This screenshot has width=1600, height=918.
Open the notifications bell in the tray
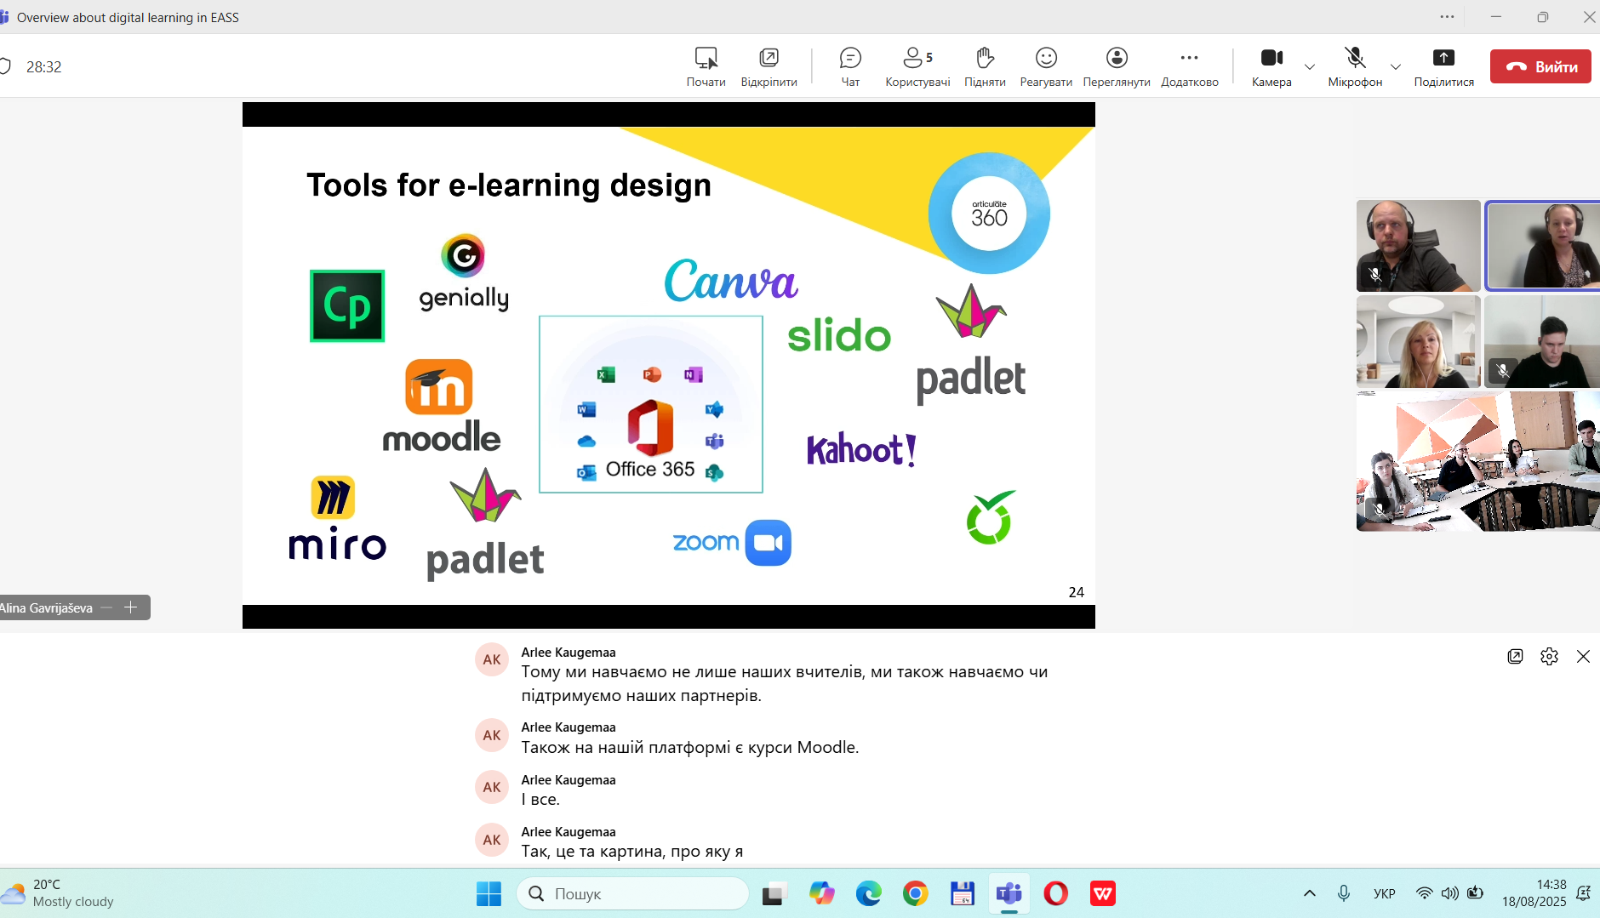pyautogui.click(x=1583, y=893)
